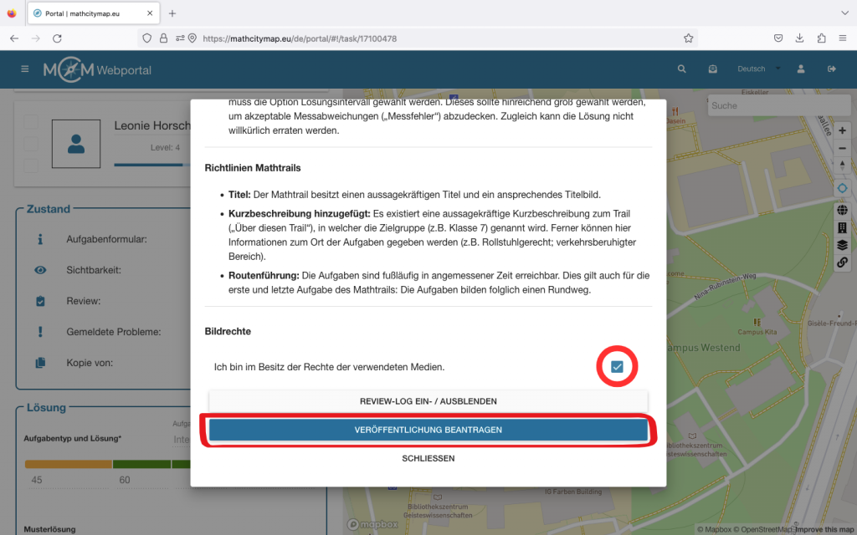Viewport: 857px width, 535px height.
Task: Open a new browser tab with plus
Action: pos(172,13)
